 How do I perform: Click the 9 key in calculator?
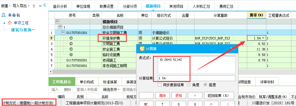(195, 104)
